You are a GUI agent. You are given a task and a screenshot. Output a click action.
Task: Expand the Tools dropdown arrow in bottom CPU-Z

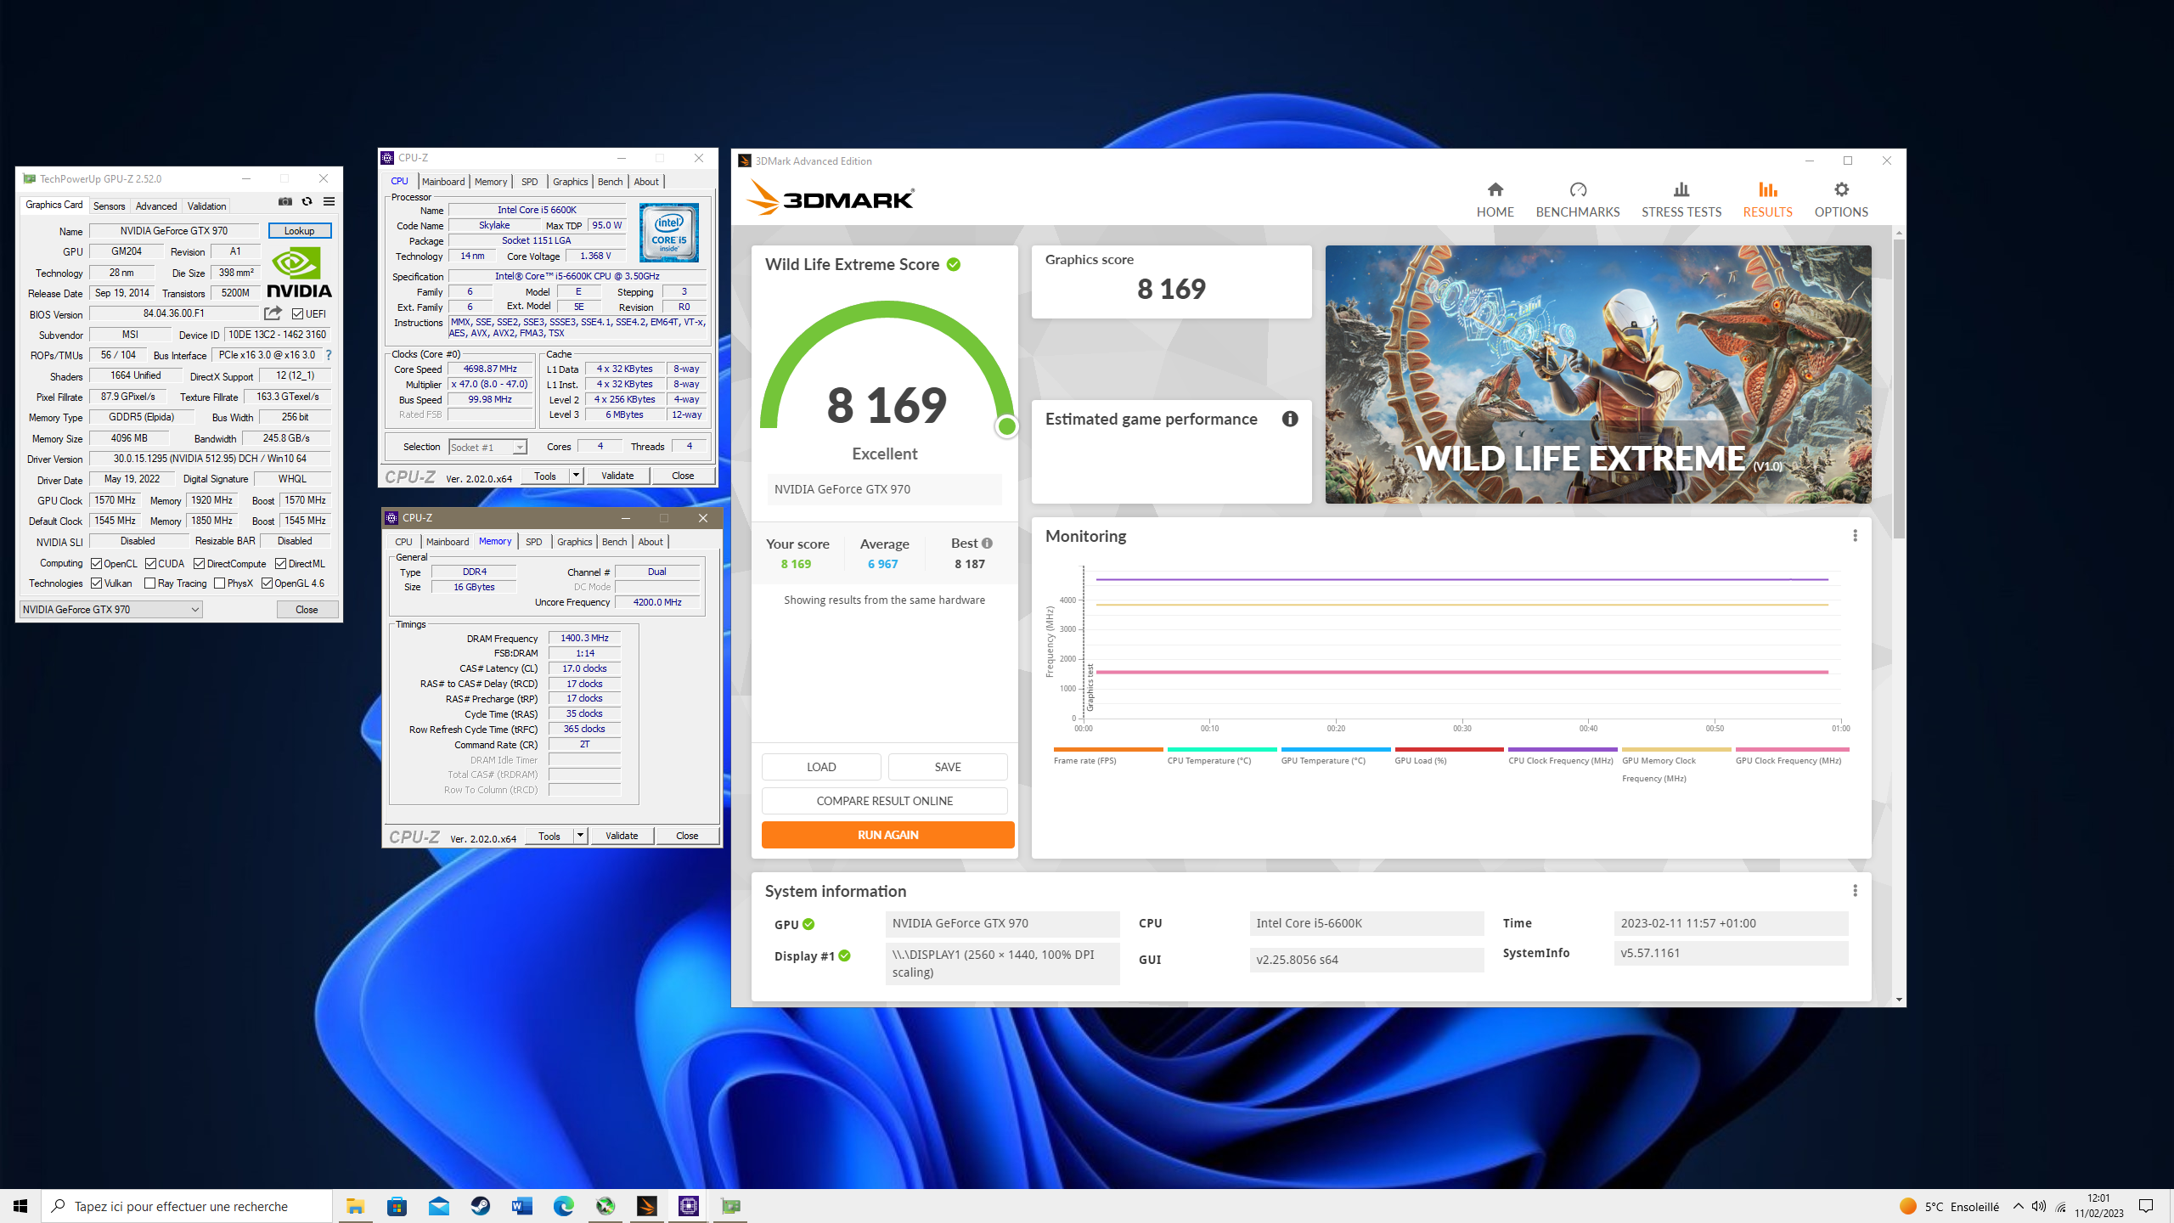(581, 836)
